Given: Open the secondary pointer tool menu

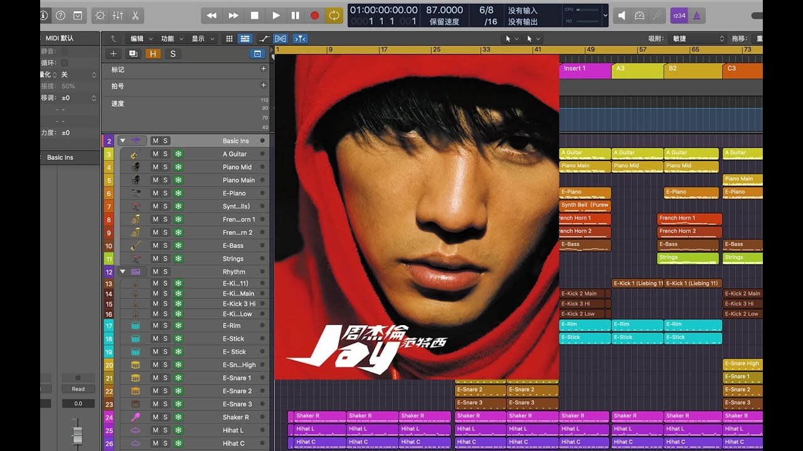Looking at the screenshot, I should coord(533,39).
